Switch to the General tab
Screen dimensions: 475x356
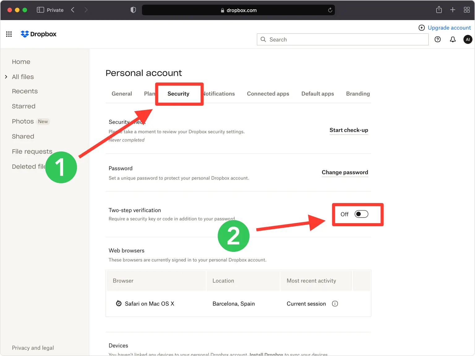tap(122, 94)
